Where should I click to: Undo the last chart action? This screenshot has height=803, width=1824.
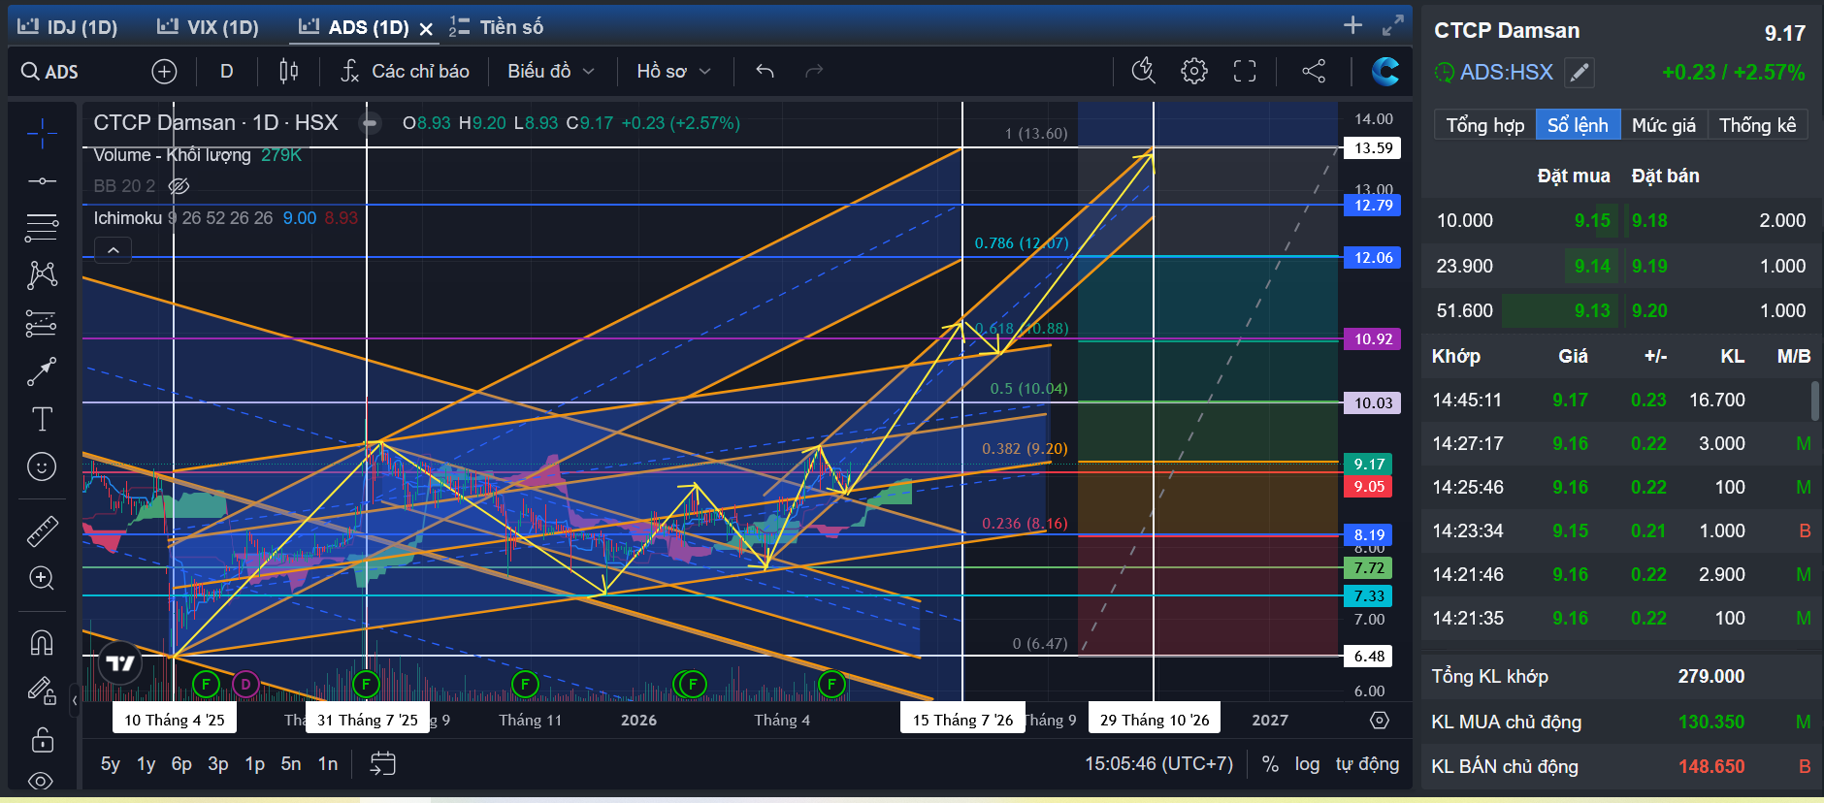(765, 71)
